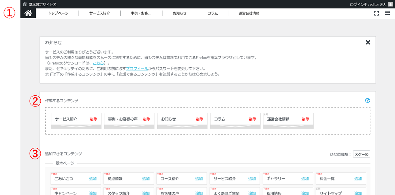Toggle fullscreen mode icon
This screenshot has width=395, height=195.
376,13
